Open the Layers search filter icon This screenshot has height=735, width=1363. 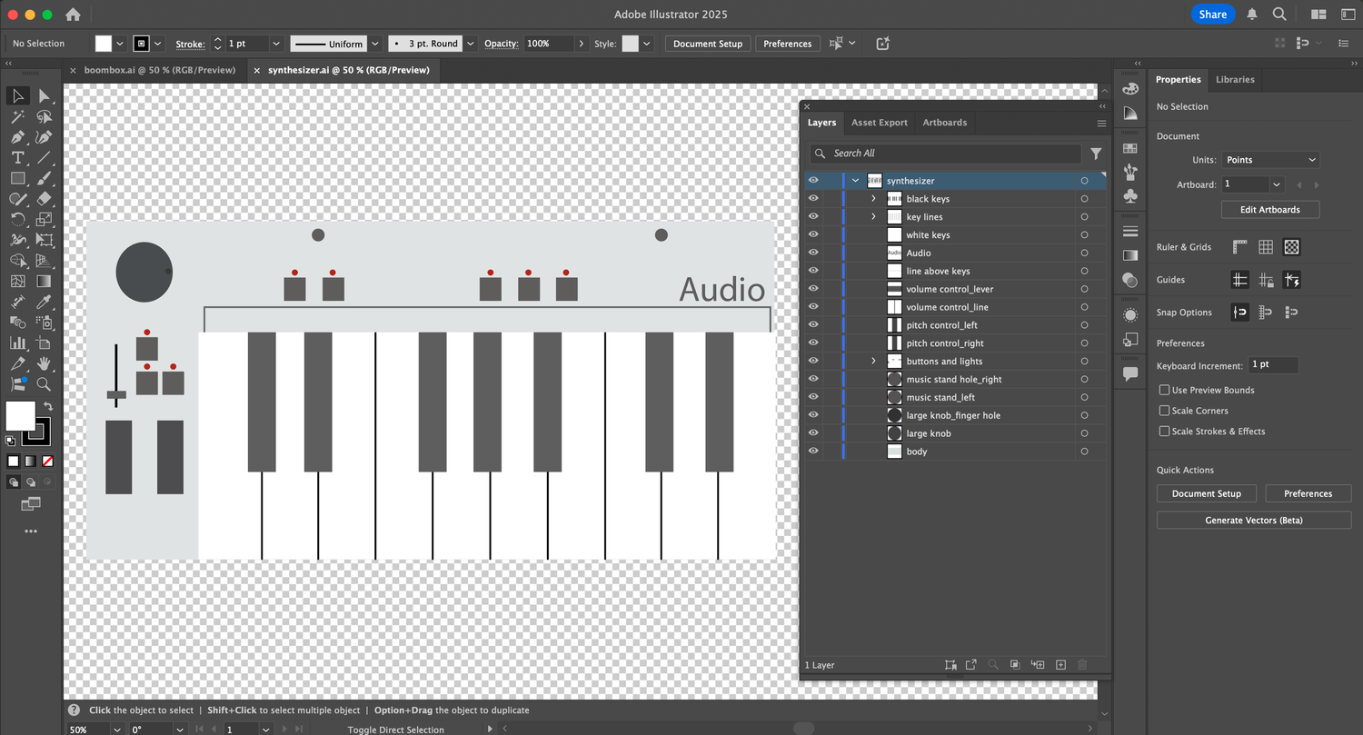coord(1096,154)
